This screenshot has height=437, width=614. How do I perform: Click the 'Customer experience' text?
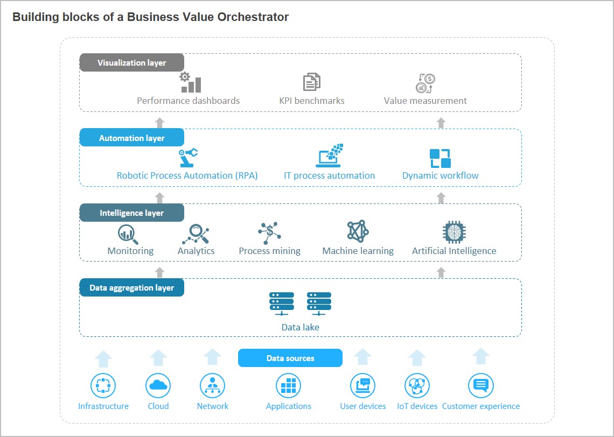[481, 406]
